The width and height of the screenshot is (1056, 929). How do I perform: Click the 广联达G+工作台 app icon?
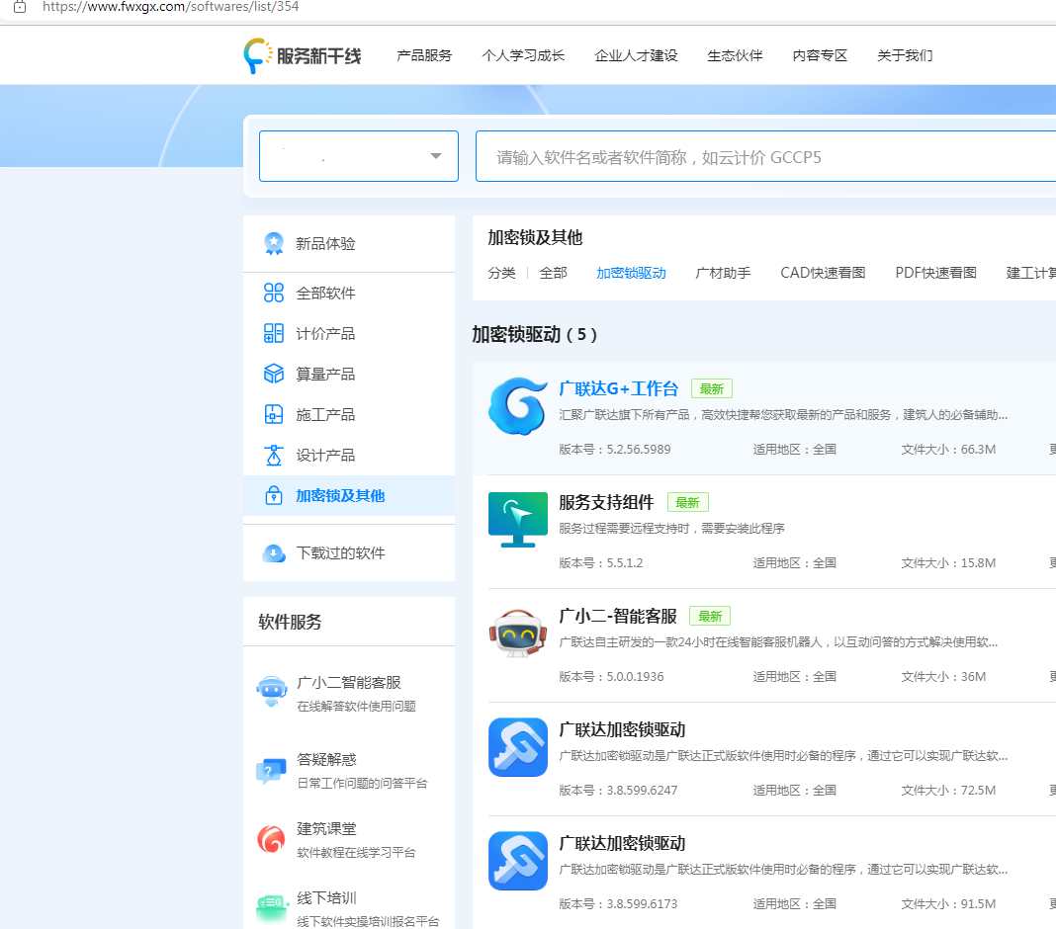point(518,406)
